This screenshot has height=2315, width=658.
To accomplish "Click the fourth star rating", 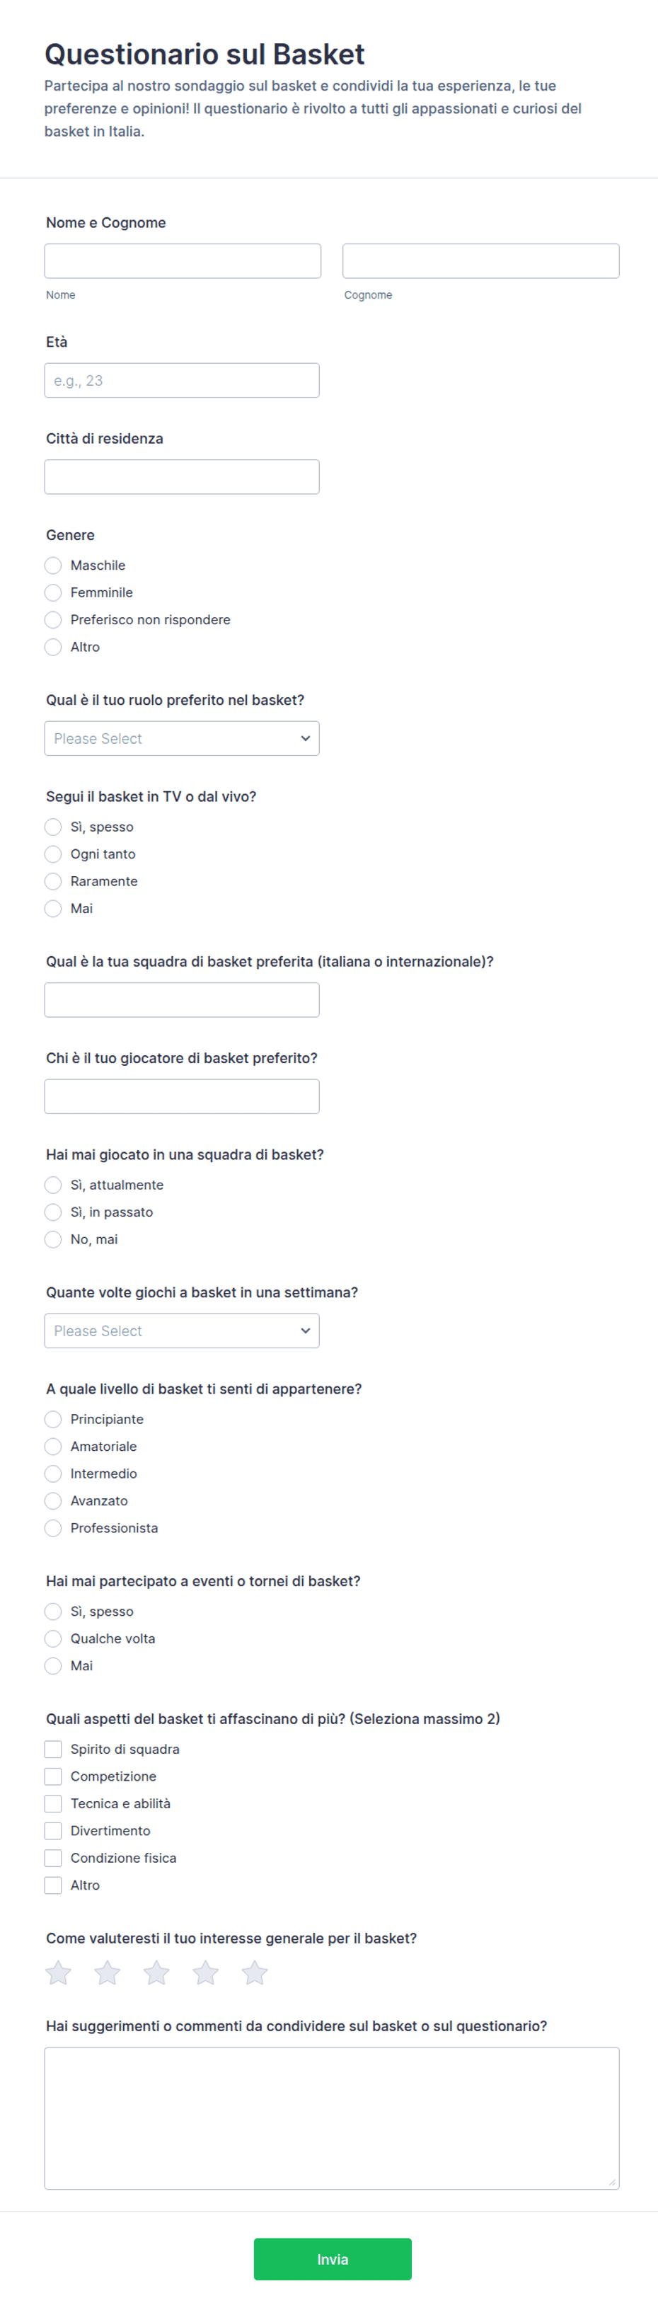I will click(x=206, y=1972).
